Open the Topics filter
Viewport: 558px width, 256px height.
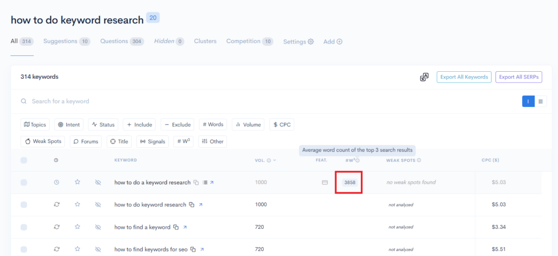[x=35, y=124]
